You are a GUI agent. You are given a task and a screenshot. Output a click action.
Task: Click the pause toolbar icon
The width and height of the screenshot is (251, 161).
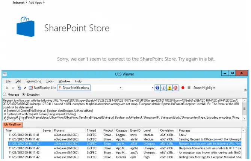point(13,88)
